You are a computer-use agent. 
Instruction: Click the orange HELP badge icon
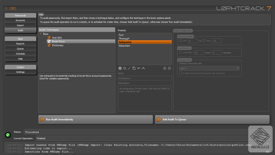tap(13, 8)
